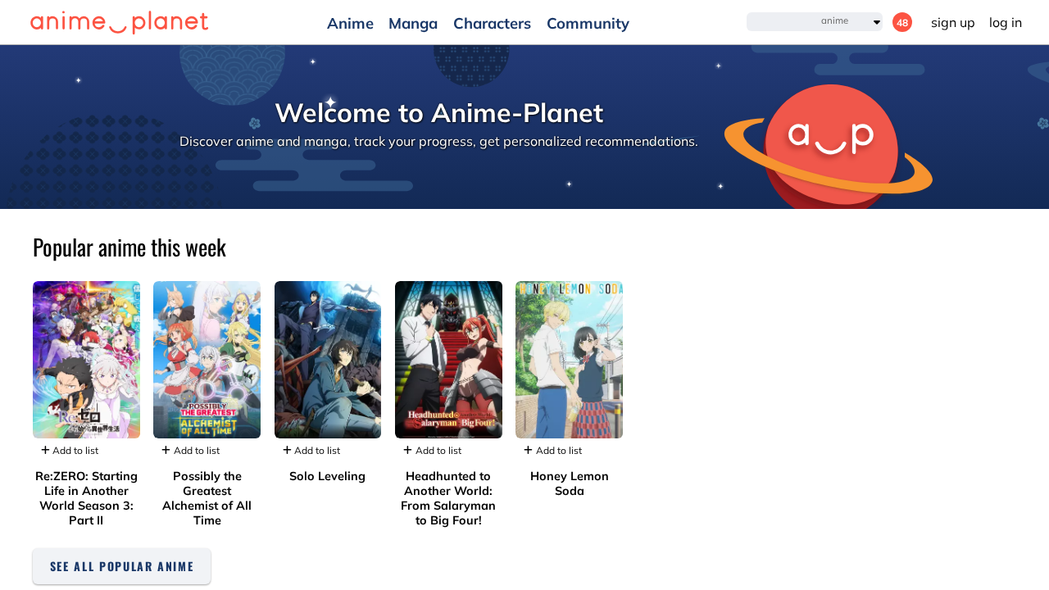Open Possibly the Greatest Alchemist cover image

[207, 360]
